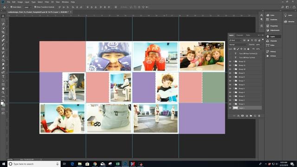This screenshot has height=167, width=297.
Task: Select the Eraser tool
Action: (3, 56)
